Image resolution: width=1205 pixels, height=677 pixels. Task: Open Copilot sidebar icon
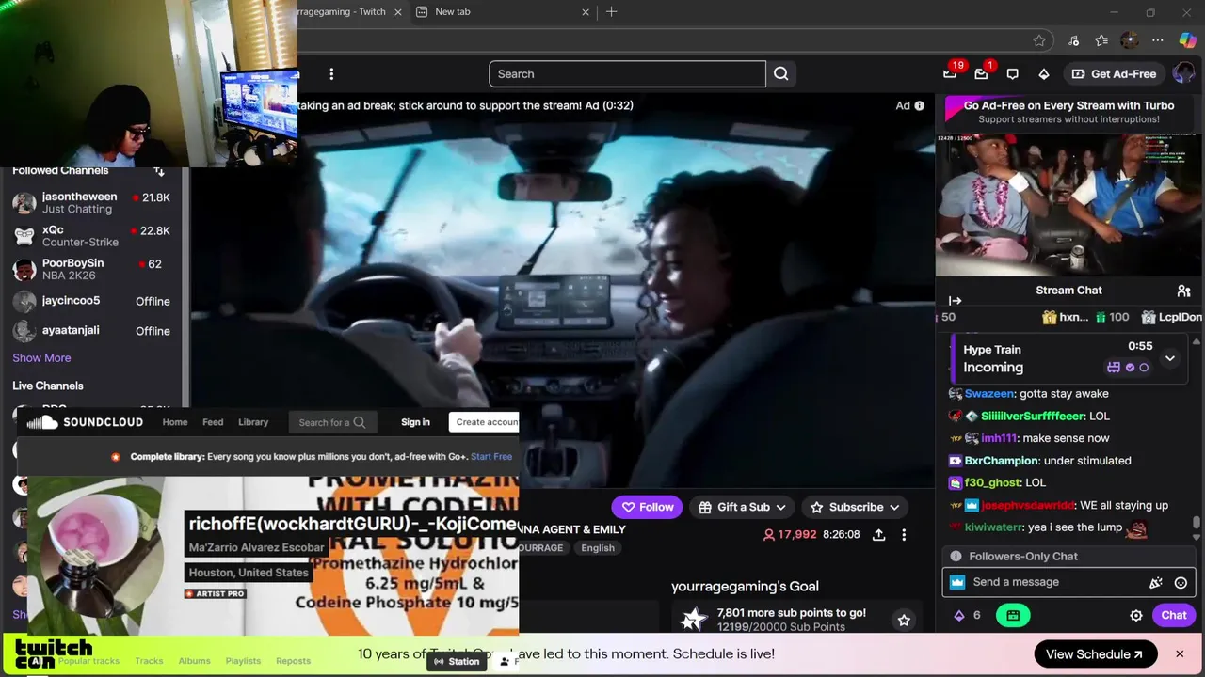click(1187, 40)
